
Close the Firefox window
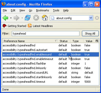97,4
